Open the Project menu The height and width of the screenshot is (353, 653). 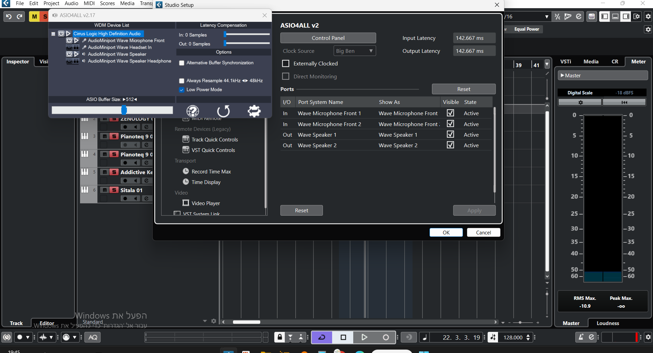51,3
